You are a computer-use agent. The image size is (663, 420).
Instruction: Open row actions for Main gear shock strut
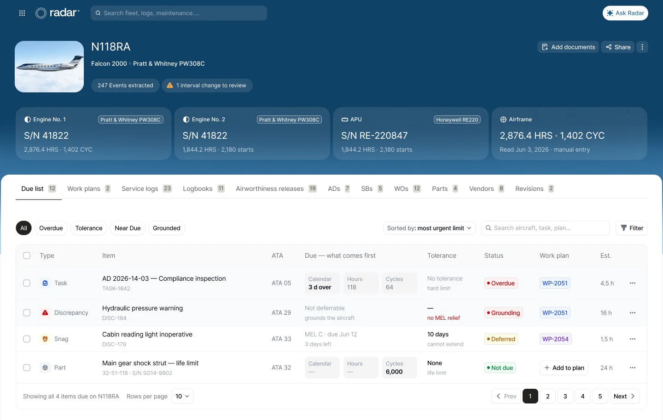633,368
